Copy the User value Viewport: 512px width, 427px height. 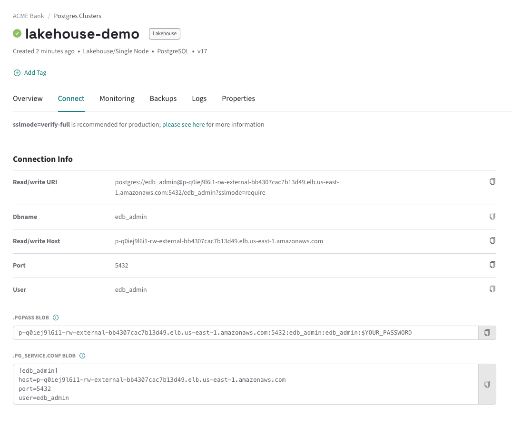click(x=492, y=289)
